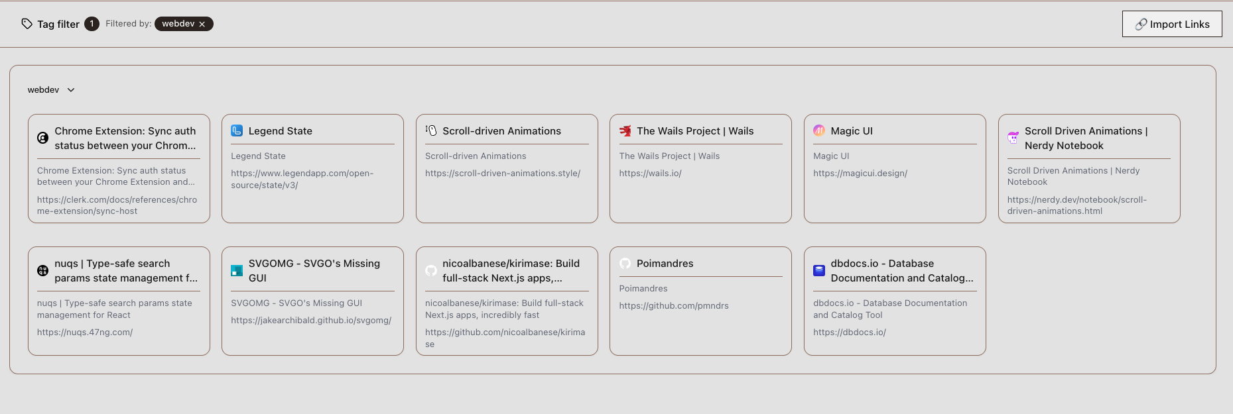This screenshot has width=1233, height=414.
Task: Click the https://nuqs.47ng.com/ URL
Action: 85,333
